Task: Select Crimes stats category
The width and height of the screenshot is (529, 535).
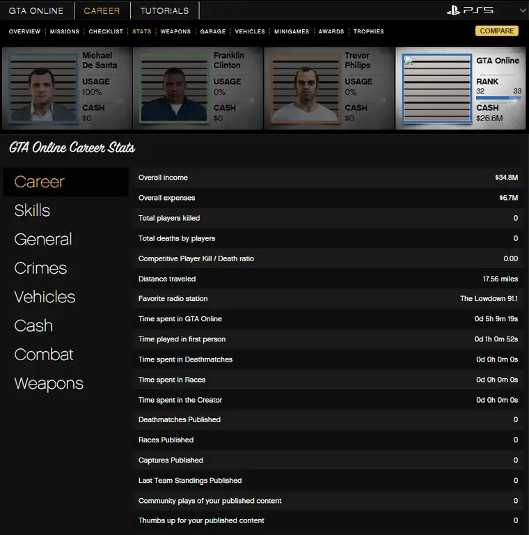Action: (40, 268)
